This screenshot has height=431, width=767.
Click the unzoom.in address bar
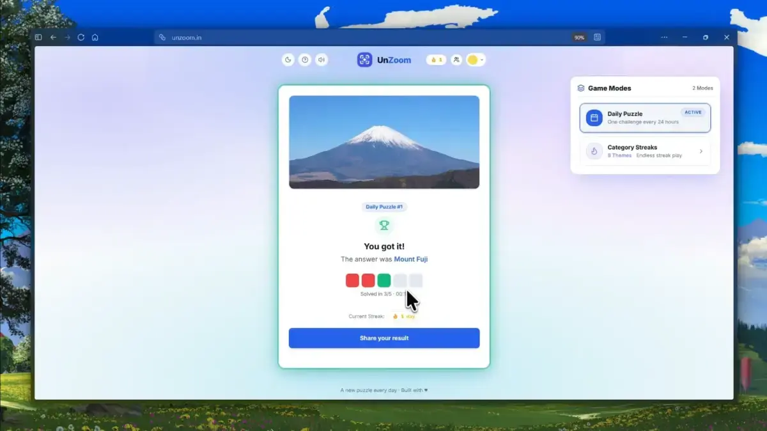click(x=380, y=37)
